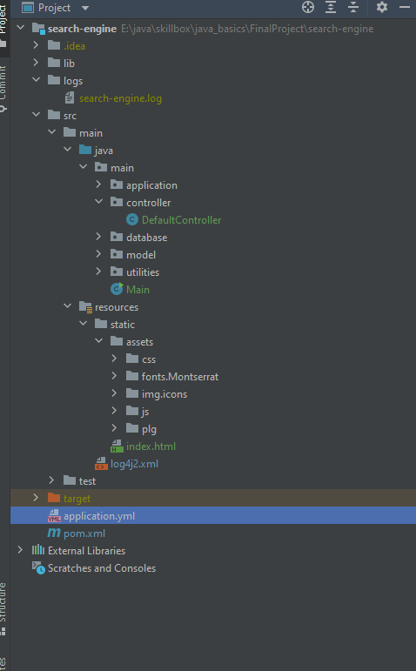Select the test folder name
The image size is (416, 671).
[x=87, y=481]
